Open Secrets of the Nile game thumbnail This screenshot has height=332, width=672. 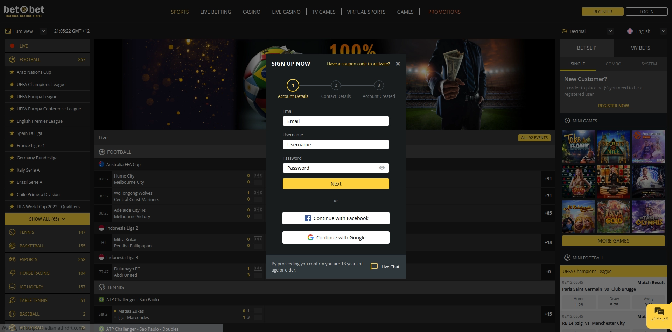pyautogui.click(x=614, y=147)
